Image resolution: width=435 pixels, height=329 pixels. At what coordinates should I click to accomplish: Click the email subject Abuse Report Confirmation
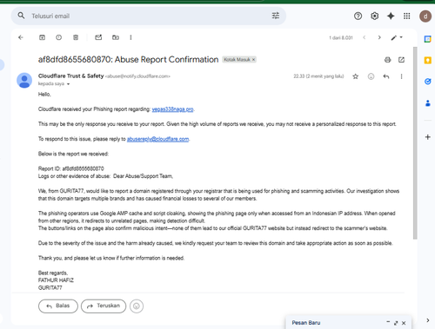[128, 59]
